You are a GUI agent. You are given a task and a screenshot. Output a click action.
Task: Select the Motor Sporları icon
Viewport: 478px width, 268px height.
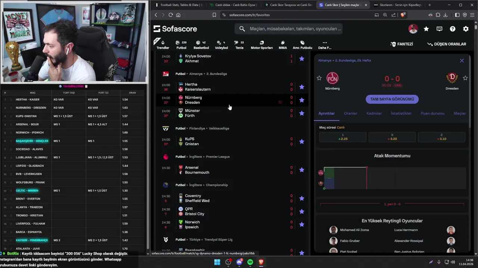(261, 45)
